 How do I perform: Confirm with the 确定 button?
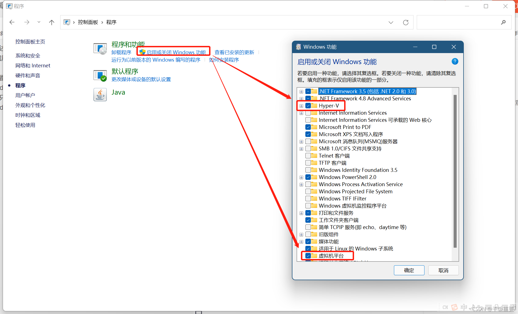409,270
